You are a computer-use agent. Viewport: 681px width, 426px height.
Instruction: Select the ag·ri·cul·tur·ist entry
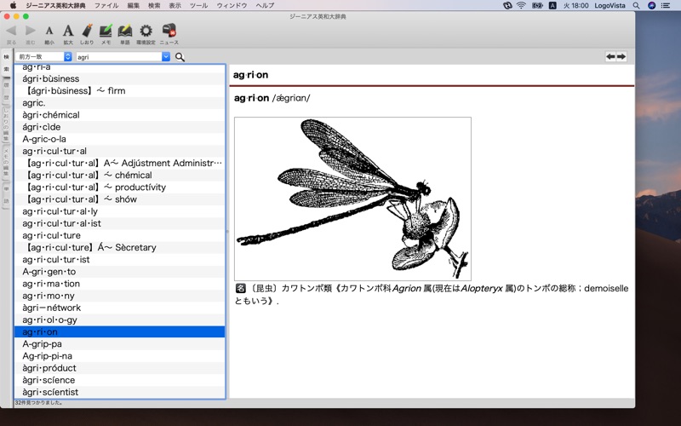click(119, 260)
